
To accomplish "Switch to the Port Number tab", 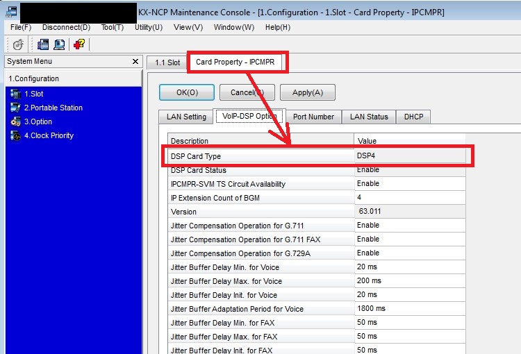I will 313,117.
